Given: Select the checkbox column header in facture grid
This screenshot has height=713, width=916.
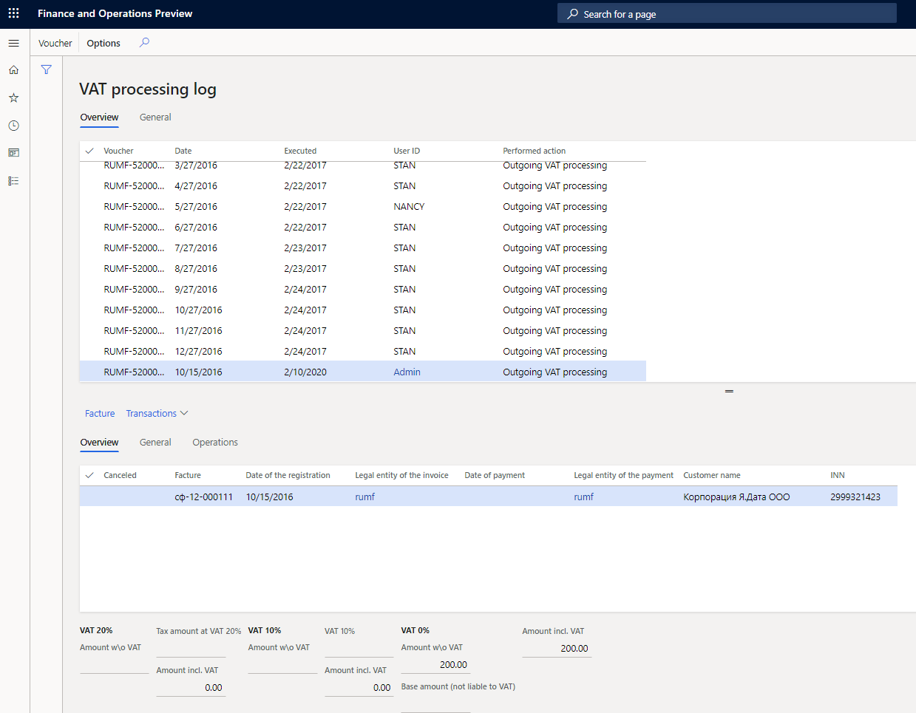Looking at the screenshot, I should [x=89, y=475].
